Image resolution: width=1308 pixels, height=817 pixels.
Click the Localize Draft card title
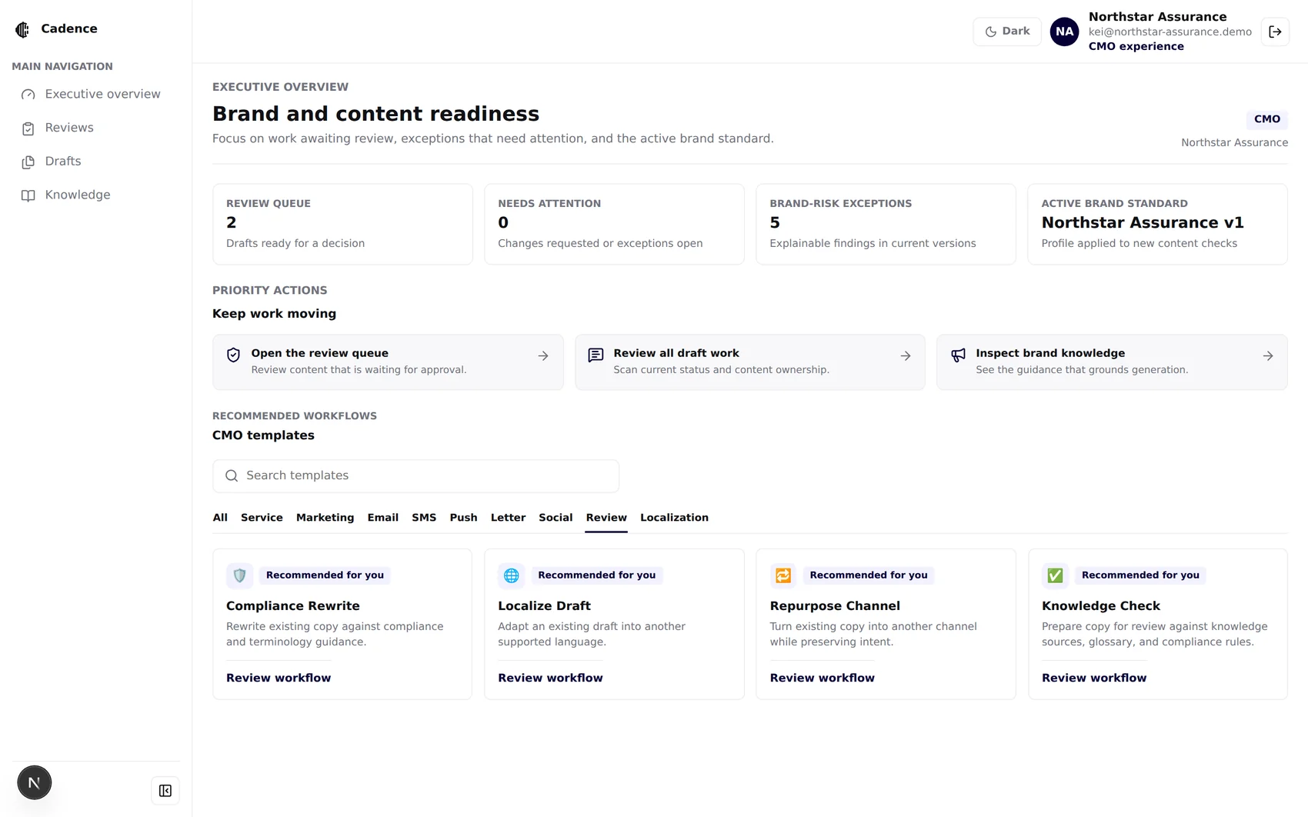[x=544, y=606]
